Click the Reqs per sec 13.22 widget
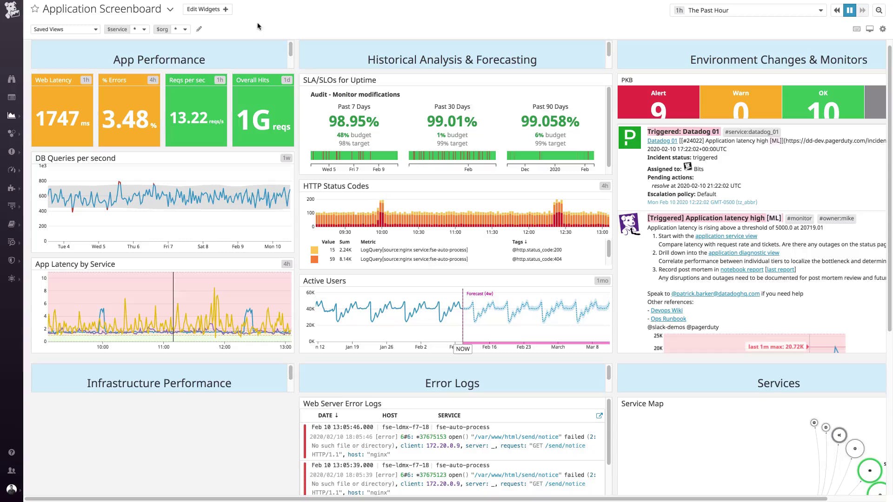 [x=196, y=110]
